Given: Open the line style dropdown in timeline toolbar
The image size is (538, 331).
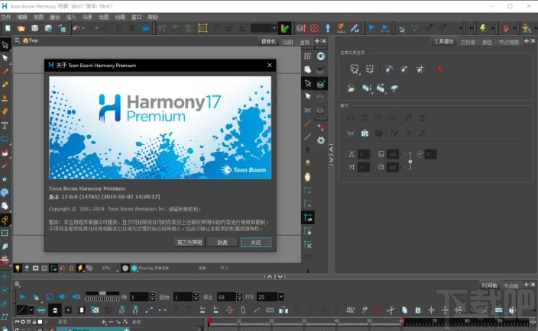Looking at the screenshot, I should pyautogui.click(x=31, y=310).
